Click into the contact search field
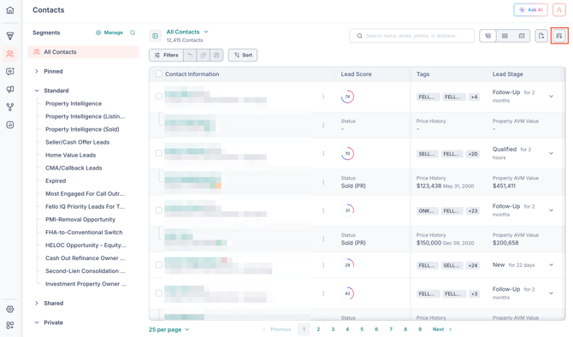 412,36
